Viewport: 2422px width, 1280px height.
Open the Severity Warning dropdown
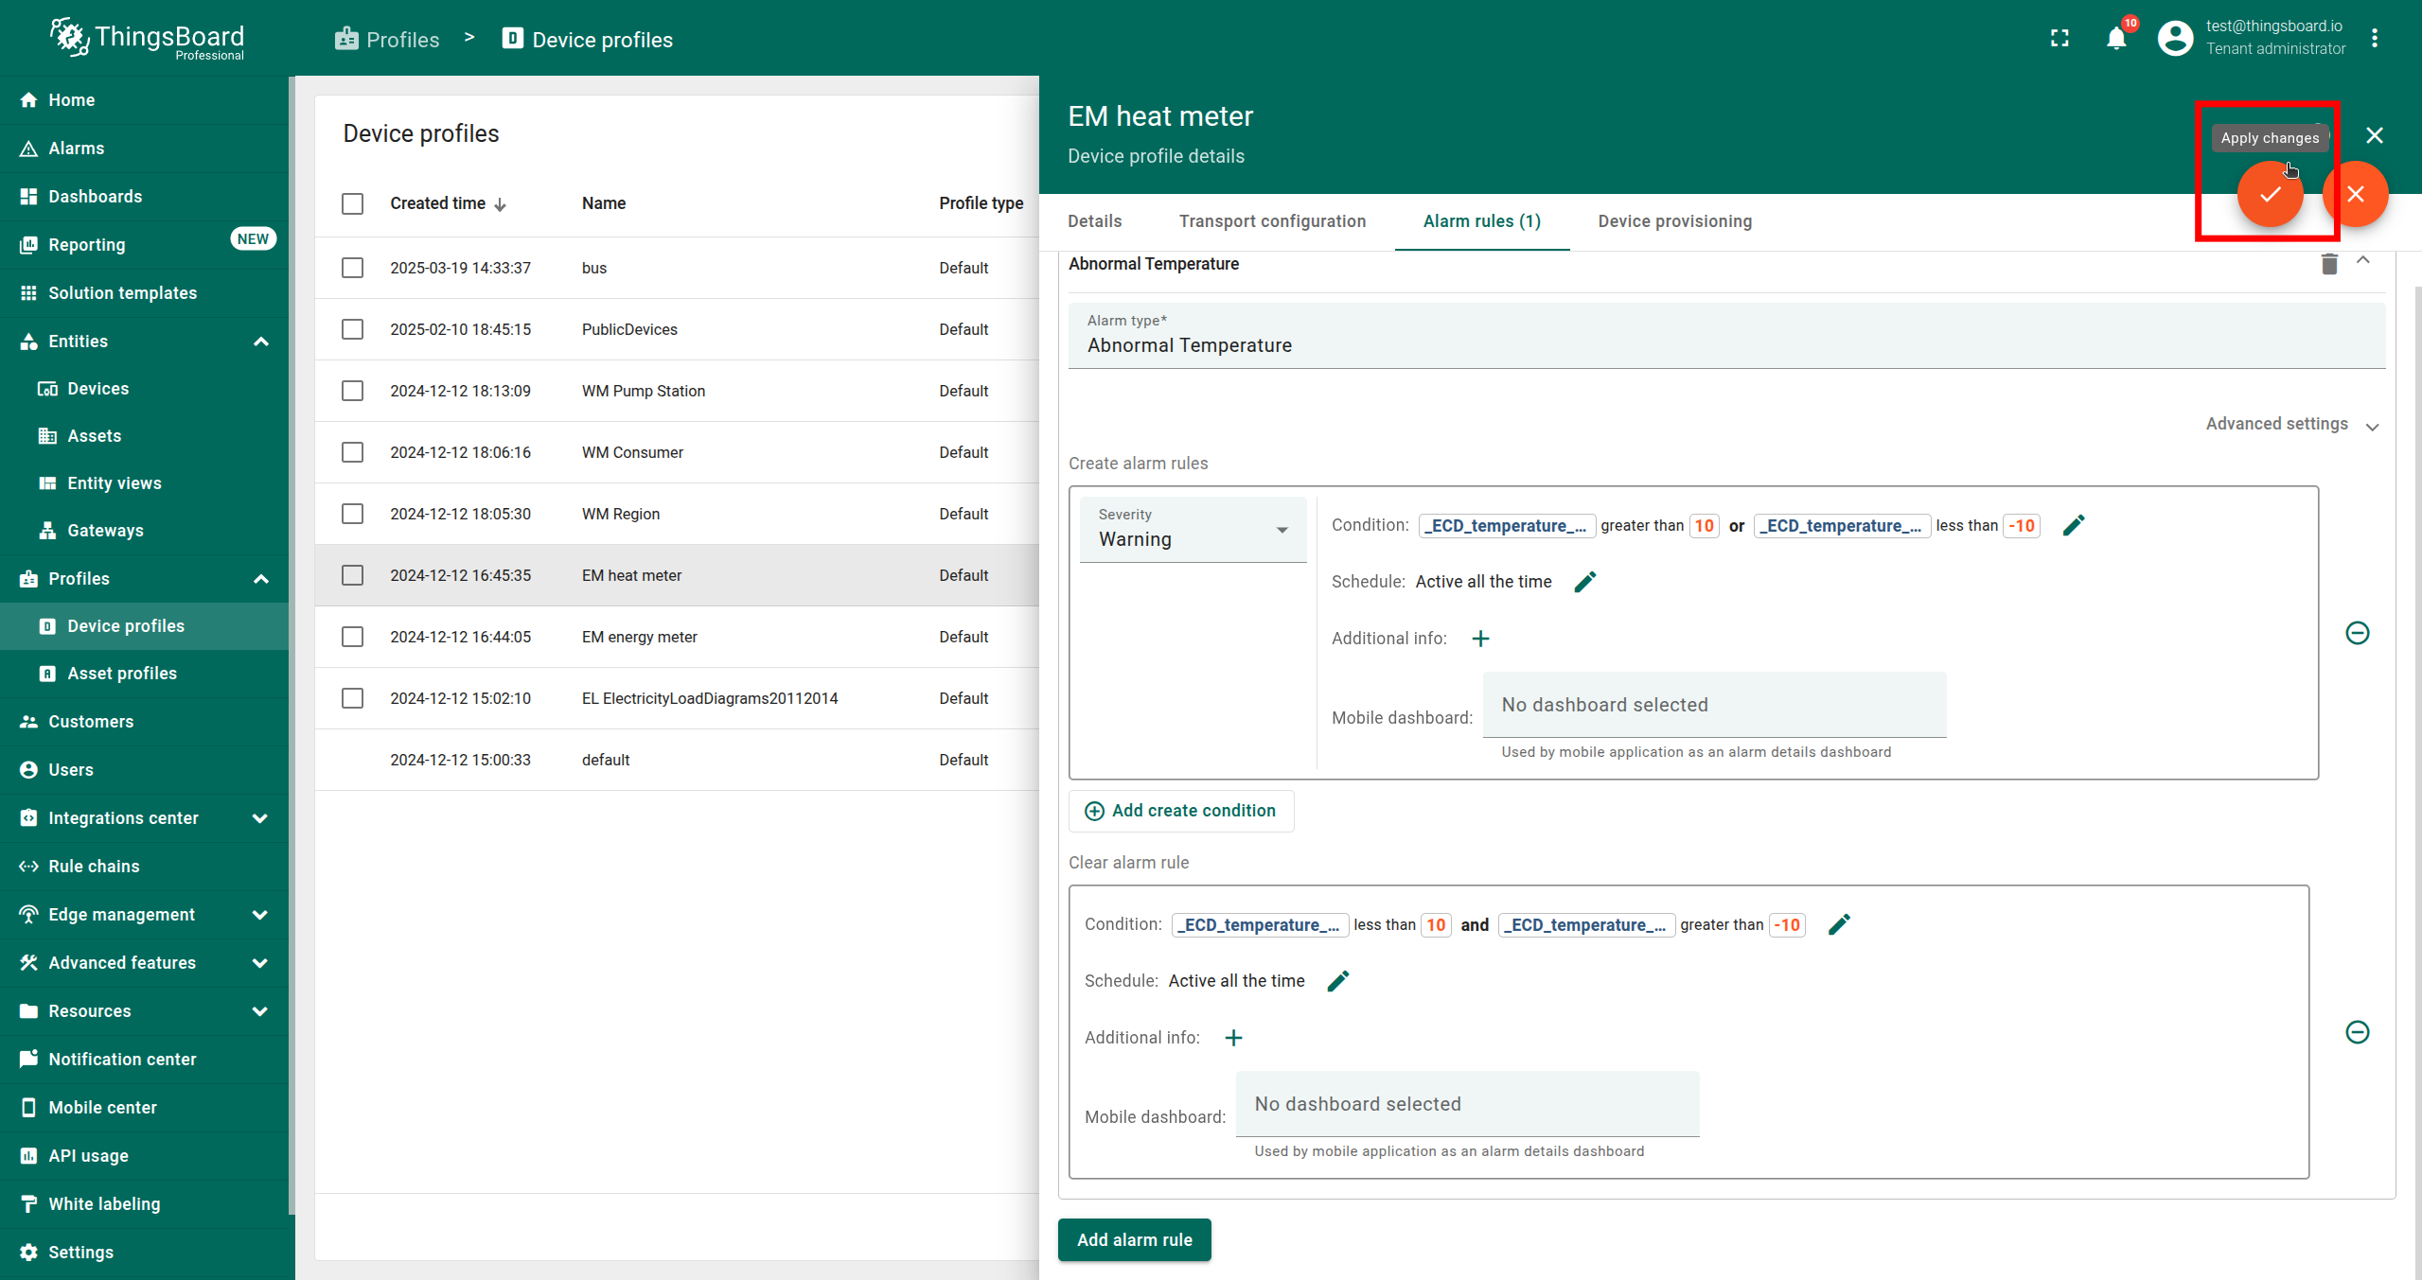[1193, 530]
